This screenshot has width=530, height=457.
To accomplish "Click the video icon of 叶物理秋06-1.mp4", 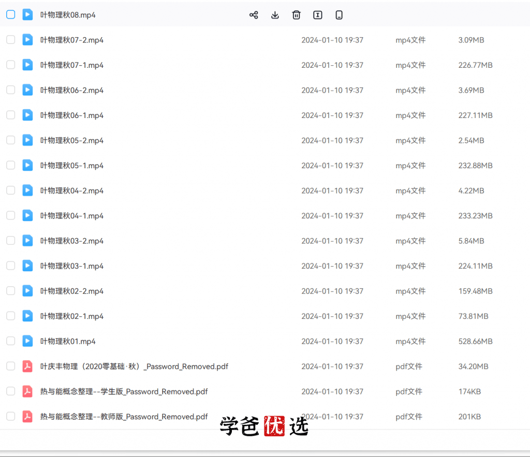I will (x=27, y=115).
